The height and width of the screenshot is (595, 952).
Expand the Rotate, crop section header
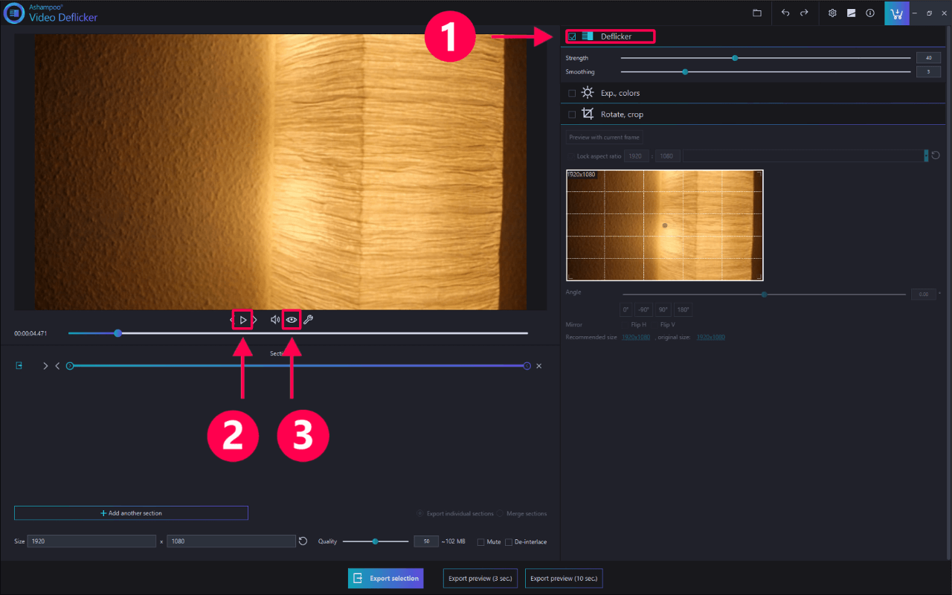(622, 115)
